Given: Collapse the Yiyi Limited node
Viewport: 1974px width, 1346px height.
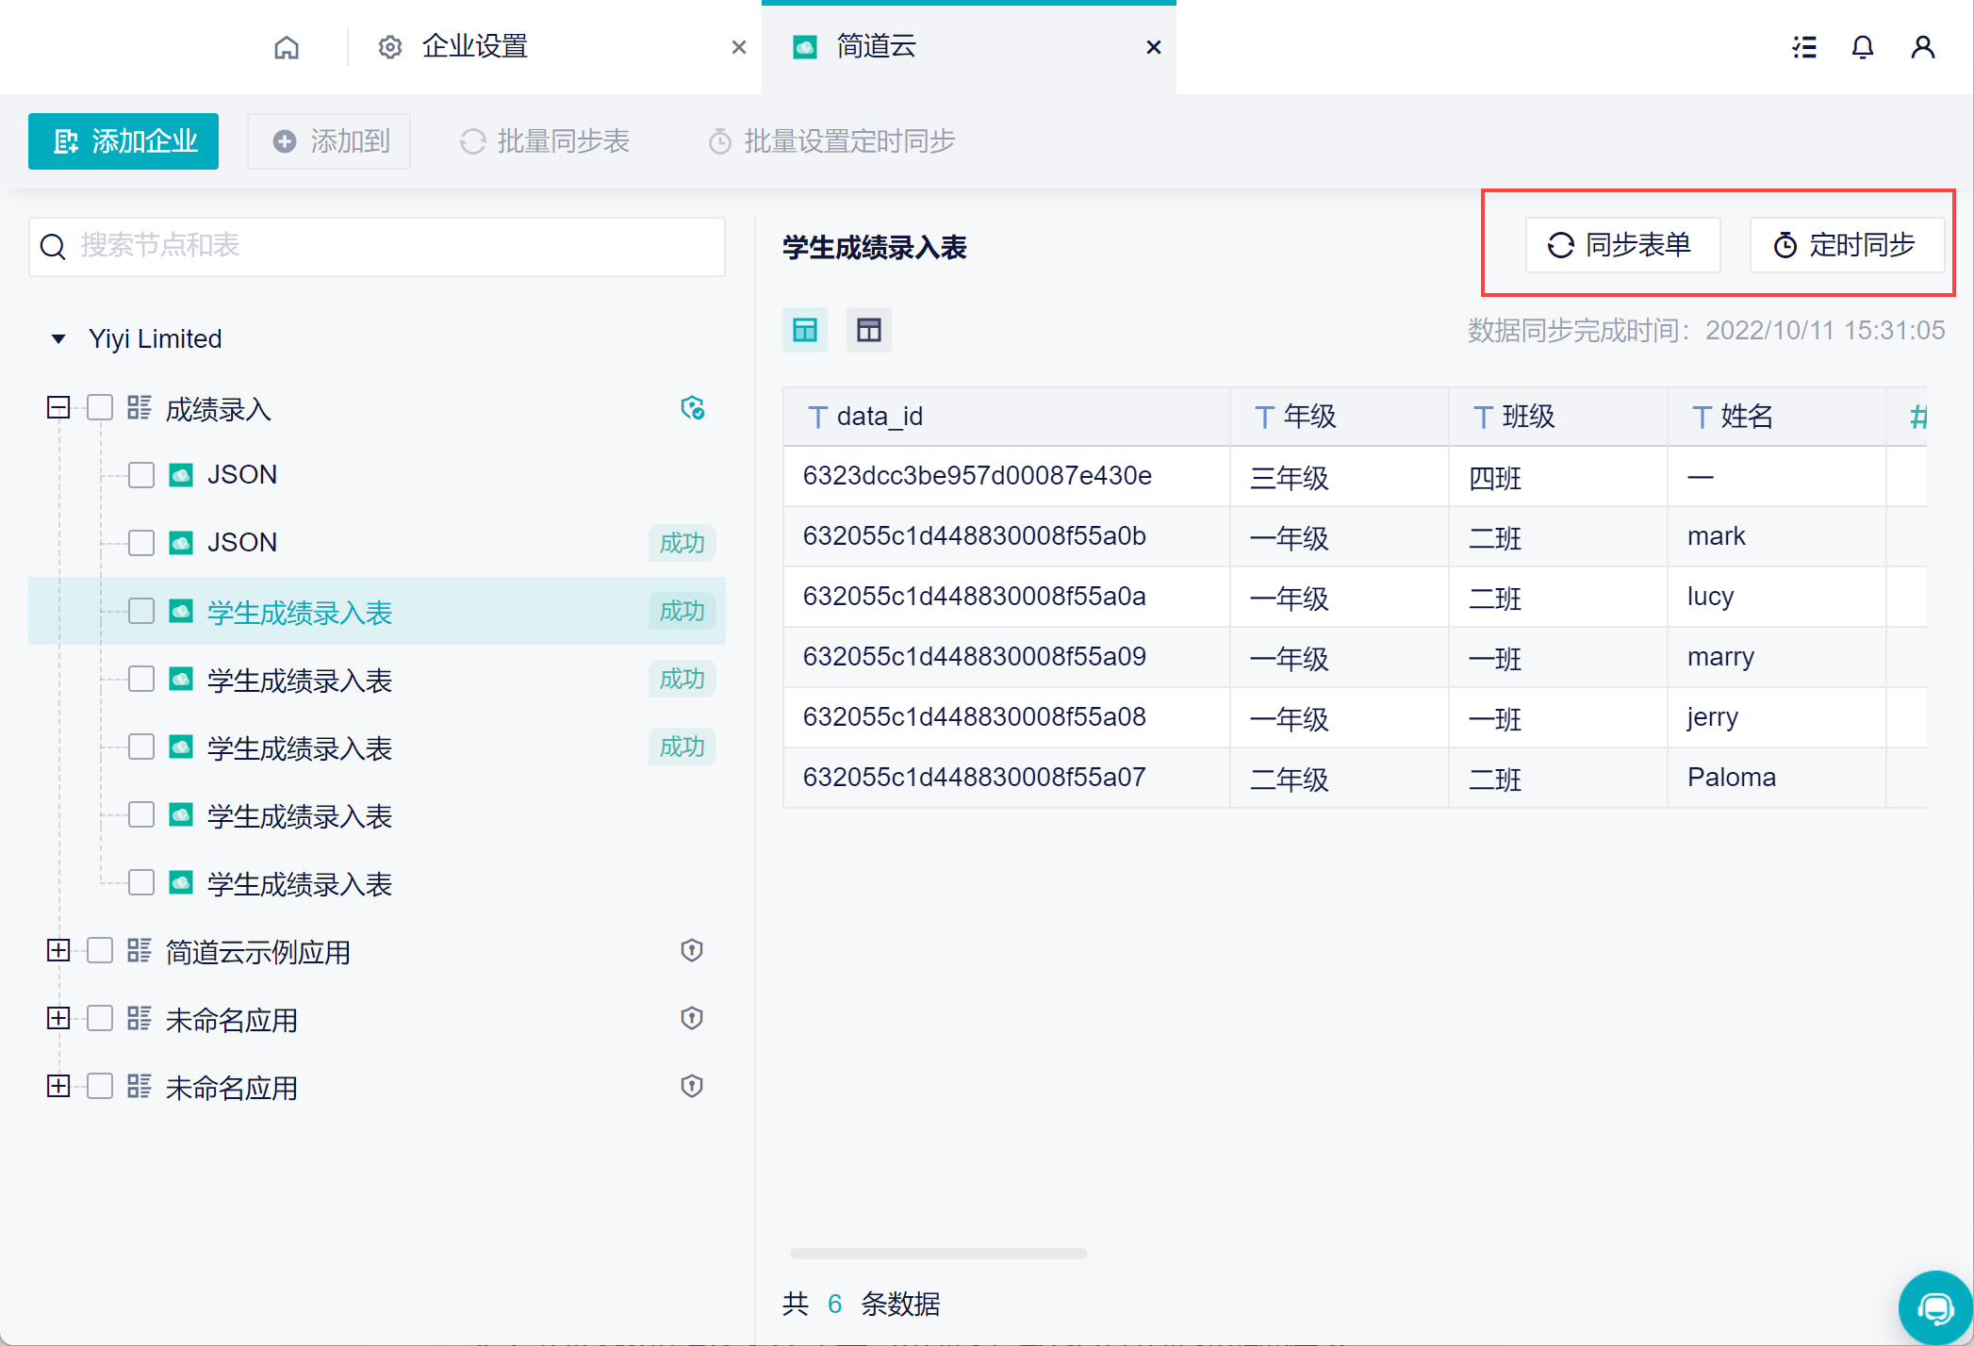Looking at the screenshot, I should (x=58, y=338).
